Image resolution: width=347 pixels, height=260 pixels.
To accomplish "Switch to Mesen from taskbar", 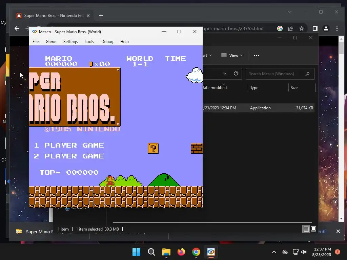I will (211, 252).
